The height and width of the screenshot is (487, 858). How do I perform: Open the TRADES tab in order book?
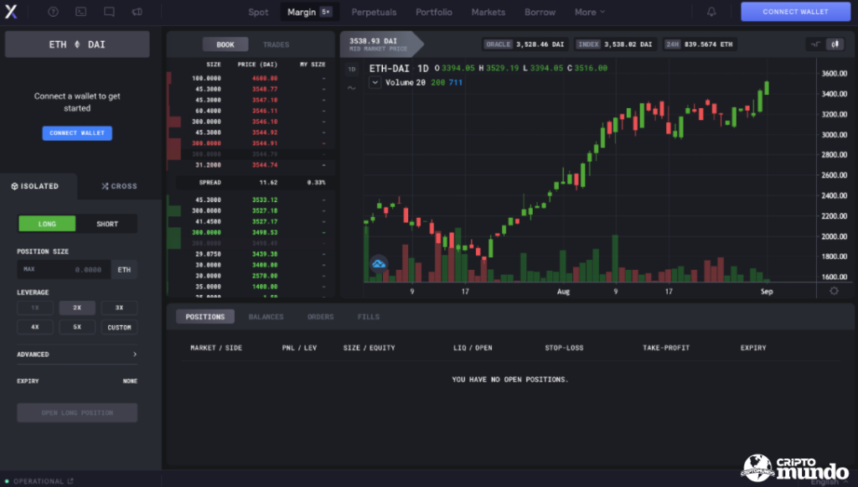click(276, 44)
